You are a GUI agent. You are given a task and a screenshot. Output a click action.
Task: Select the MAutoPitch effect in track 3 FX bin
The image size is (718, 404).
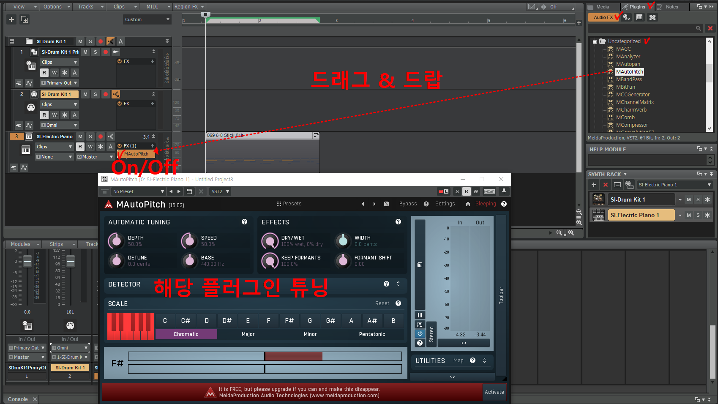[x=136, y=154]
